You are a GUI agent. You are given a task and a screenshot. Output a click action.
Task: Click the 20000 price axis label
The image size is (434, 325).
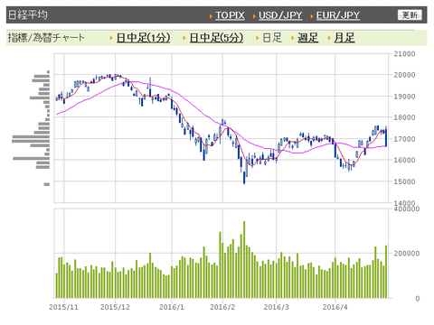[404, 75]
